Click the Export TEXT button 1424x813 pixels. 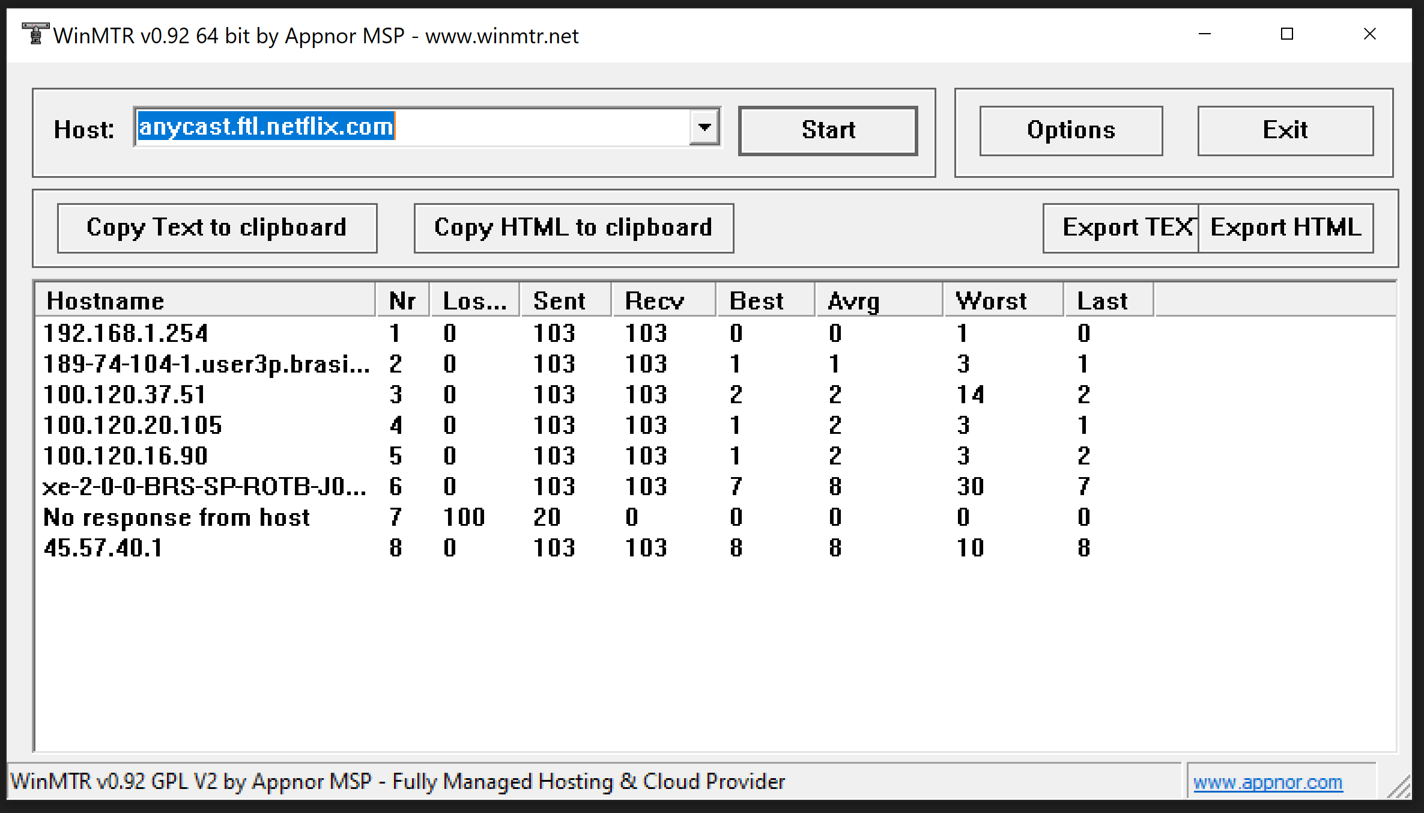tap(1121, 228)
